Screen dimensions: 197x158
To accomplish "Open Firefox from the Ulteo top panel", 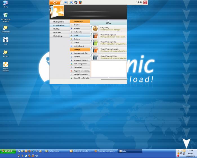I will click(80, 2).
